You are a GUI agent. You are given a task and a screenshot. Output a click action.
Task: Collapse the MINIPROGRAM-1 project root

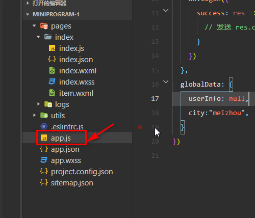pos(28,14)
